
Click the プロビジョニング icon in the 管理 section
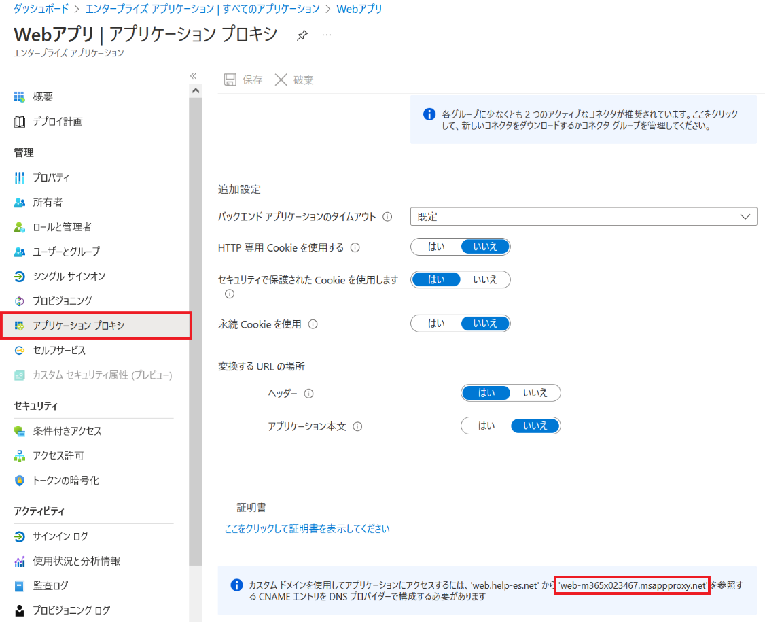20,300
